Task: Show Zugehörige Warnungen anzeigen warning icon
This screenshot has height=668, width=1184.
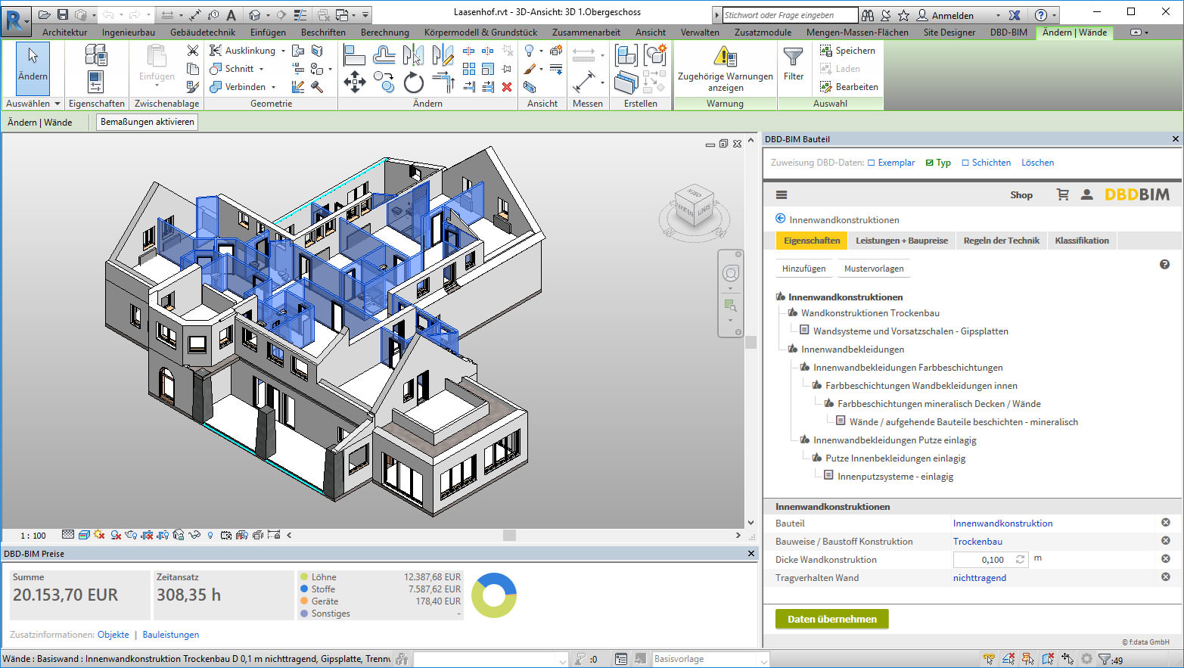Action: coord(725,56)
